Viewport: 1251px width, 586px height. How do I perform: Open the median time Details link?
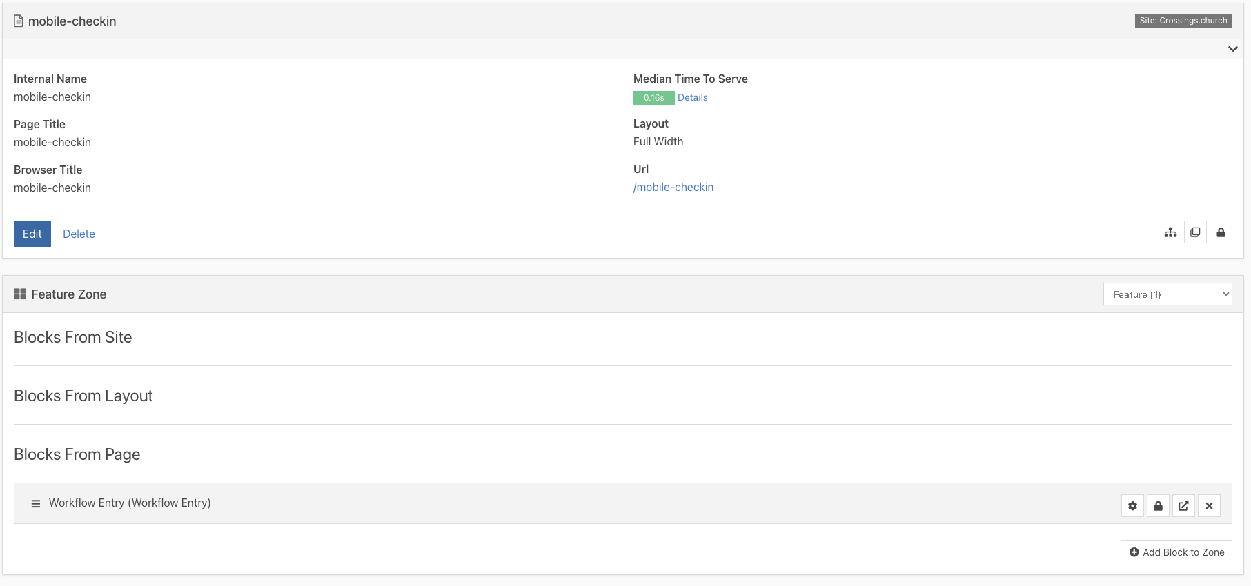tap(692, 98)
